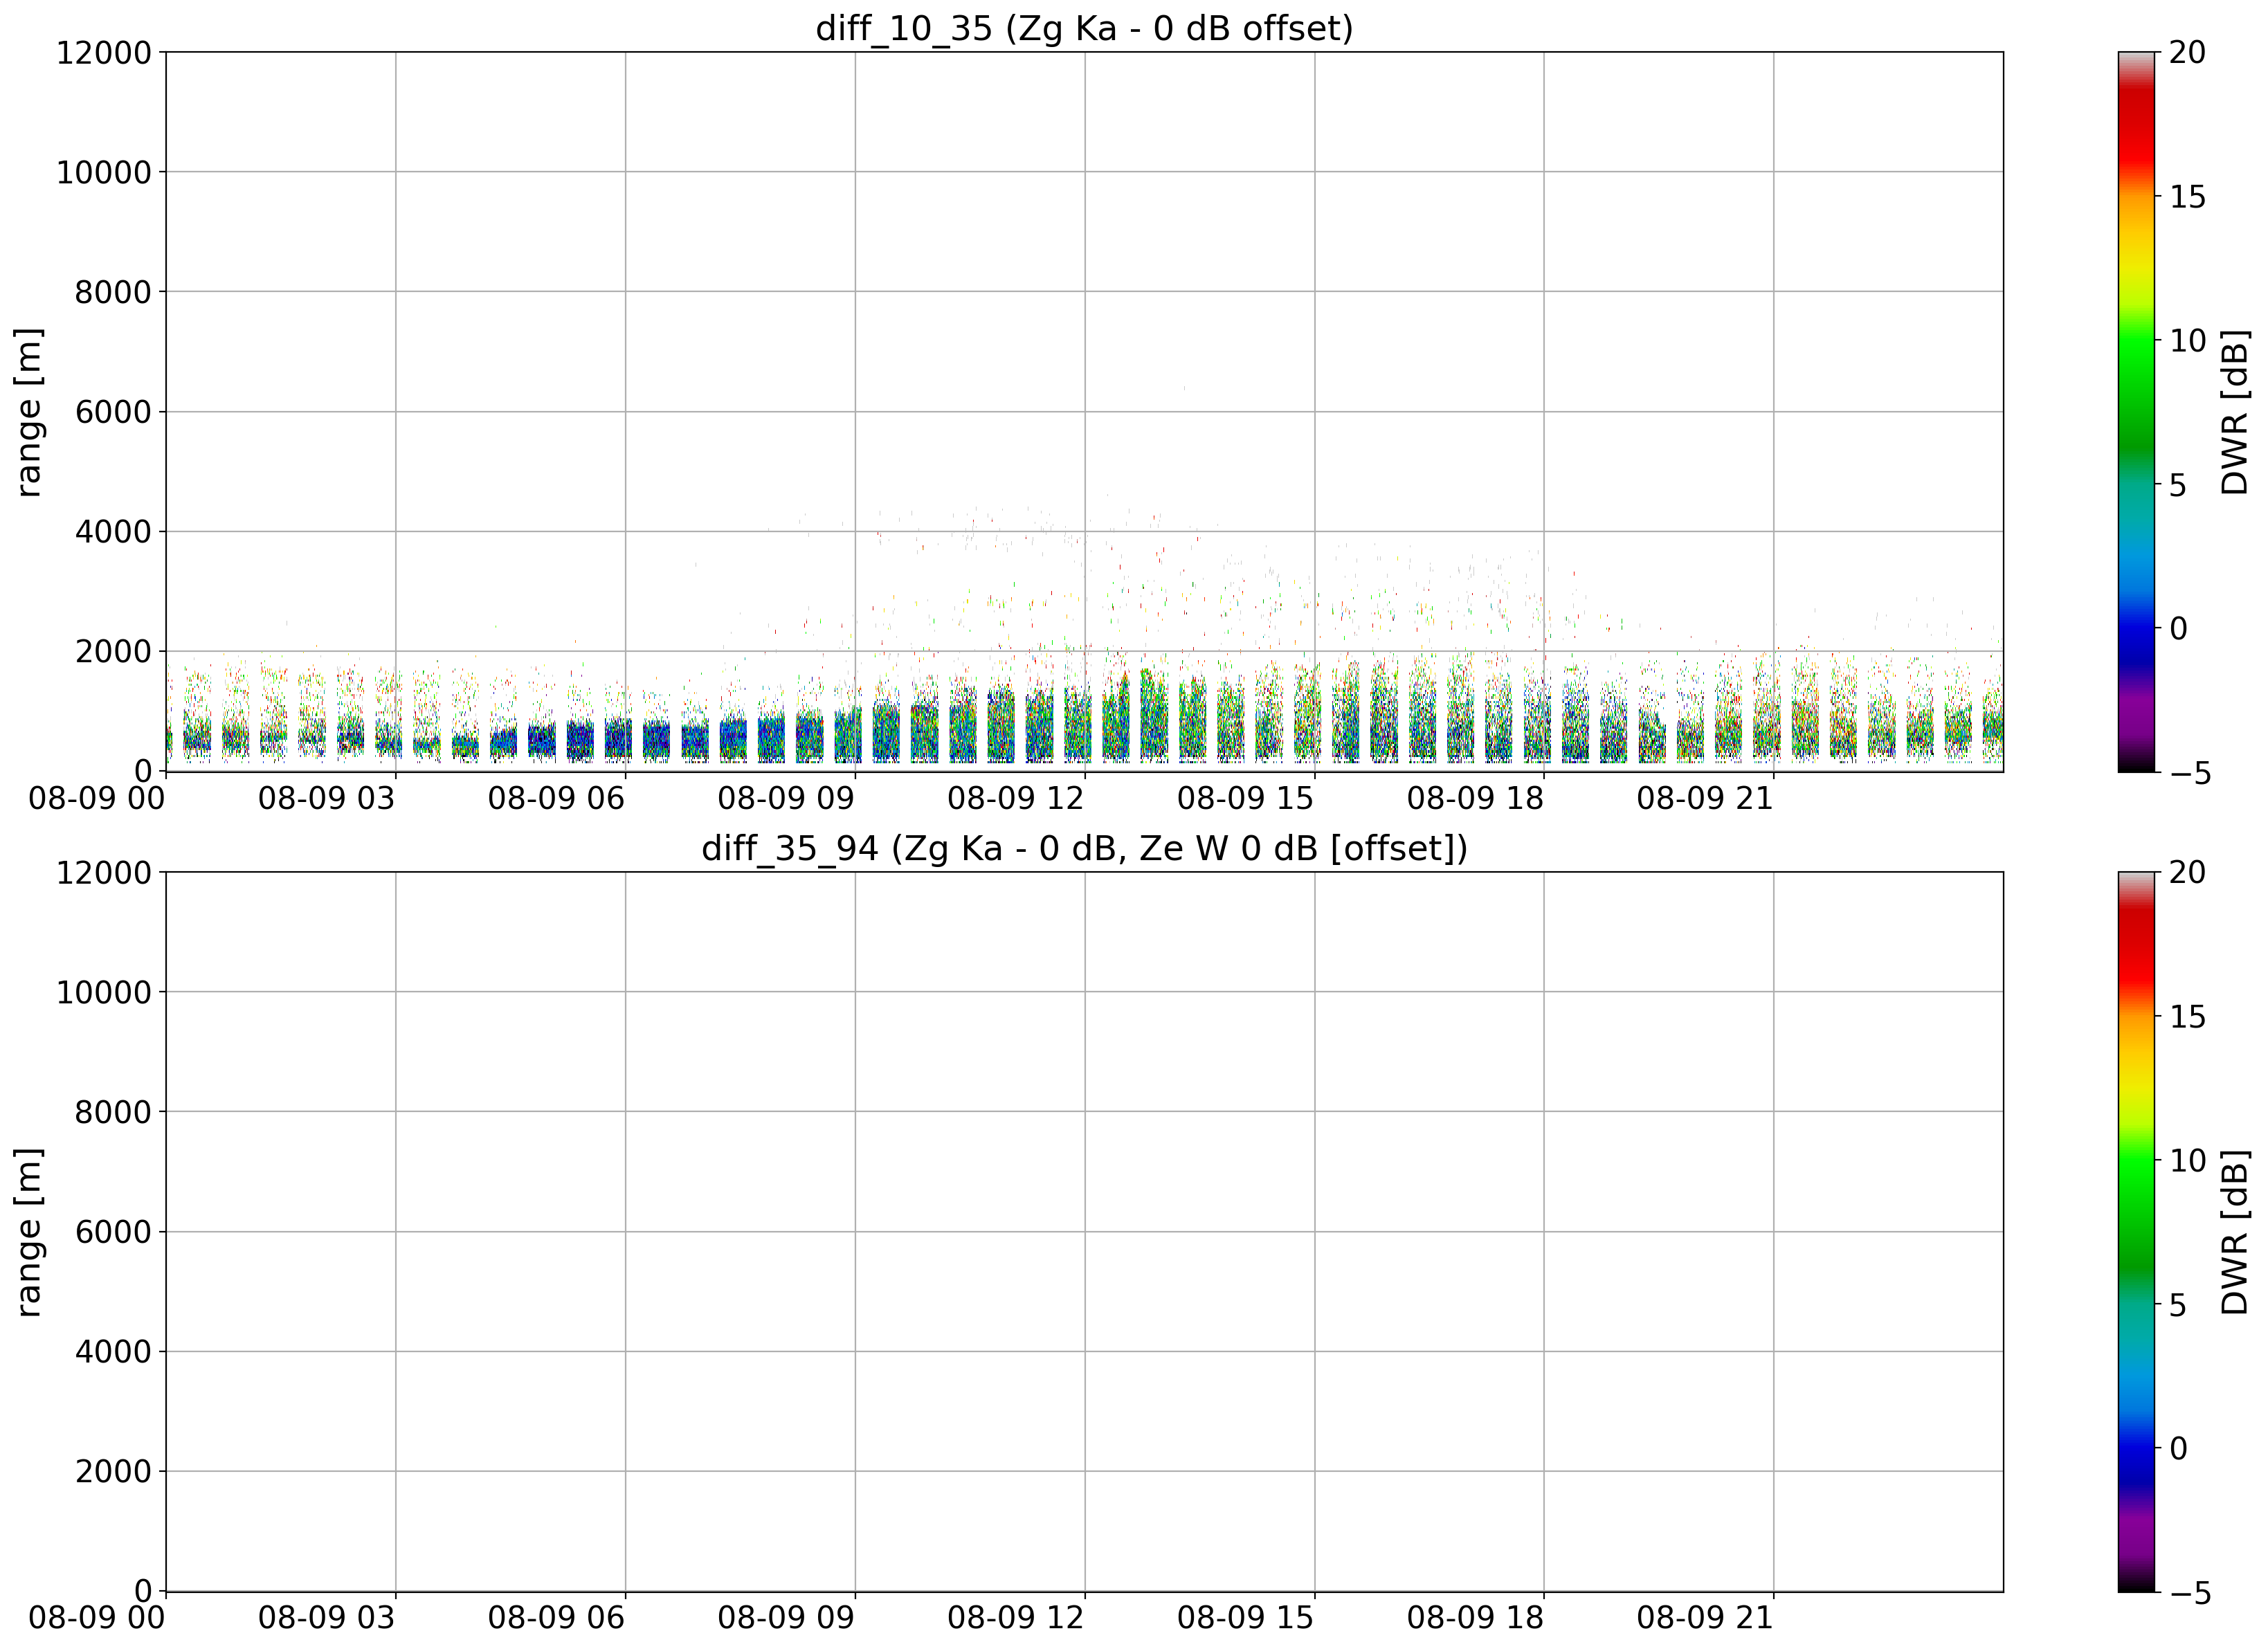Click the "diff_10_35 (Zg Ka - 0 dB offset)" title
This screenshot has height=1649, width=2268.
click(x=1084, y=28)
